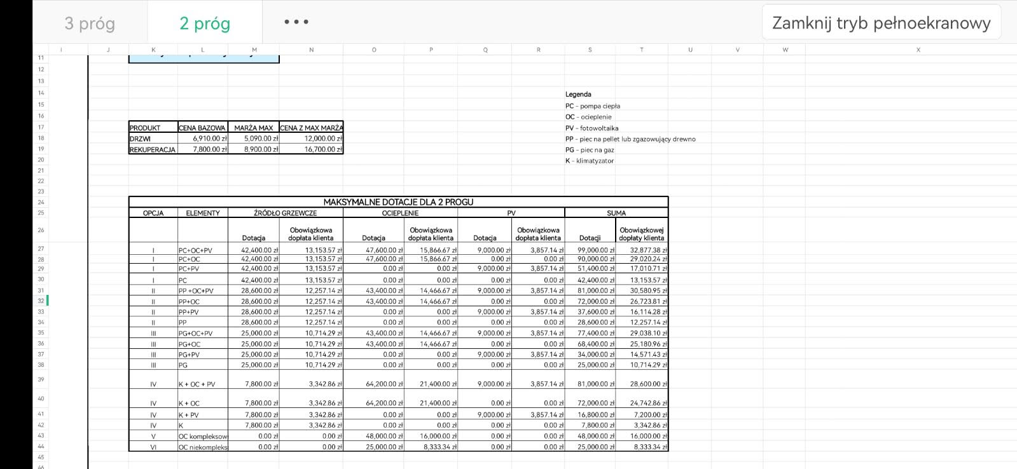Open the three-dots more sheets menu
The width and height of the screenshot is (1017, 469).
(296, 22)
